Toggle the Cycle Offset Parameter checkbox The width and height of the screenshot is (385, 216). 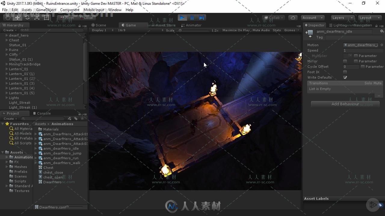point(363,67)
